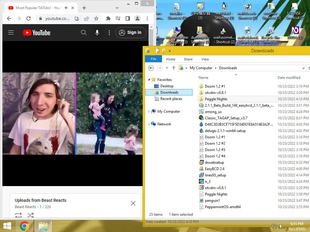Go to YouTube home logo
Viewport: 310px width, 232px height.
tap(37, 33)
